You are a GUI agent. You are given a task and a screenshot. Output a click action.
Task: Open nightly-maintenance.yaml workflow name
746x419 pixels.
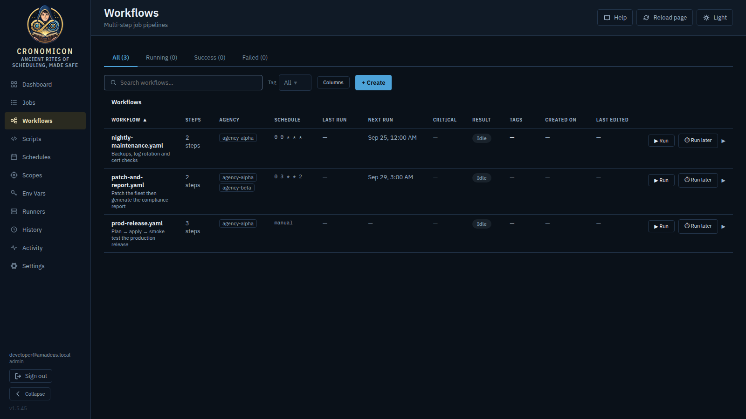[x=137, y=142]
